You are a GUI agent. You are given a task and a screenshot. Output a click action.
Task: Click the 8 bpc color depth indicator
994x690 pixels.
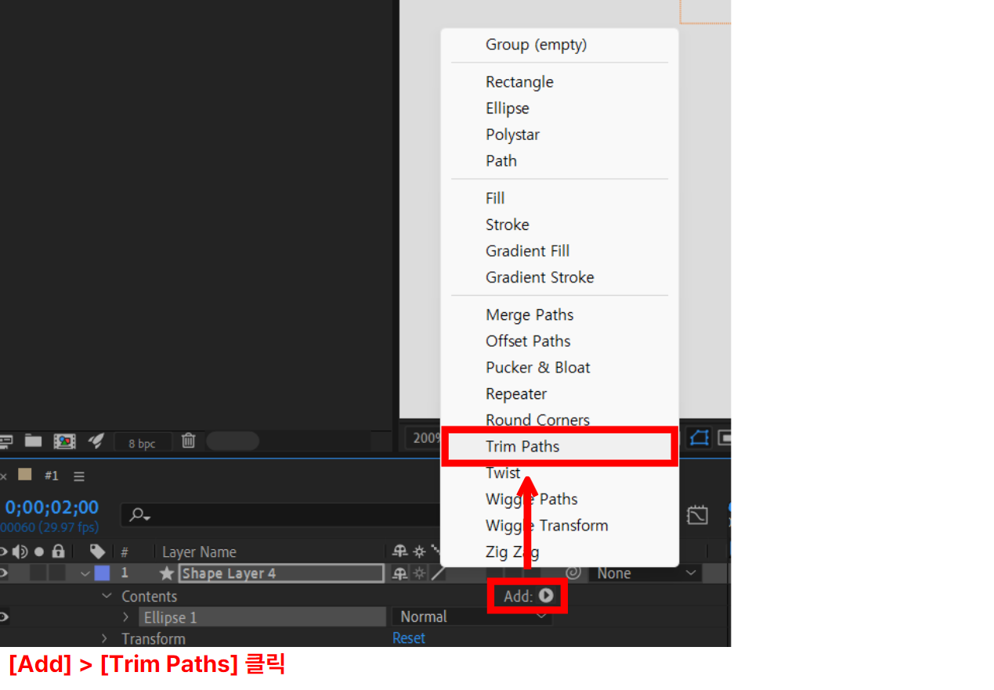pyautogui.click(x=143, y=442)
